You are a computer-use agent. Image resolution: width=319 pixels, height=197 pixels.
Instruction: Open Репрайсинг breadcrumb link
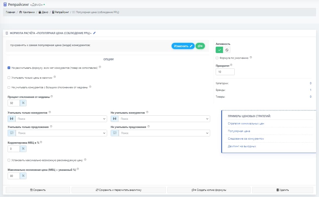[62, 12]
